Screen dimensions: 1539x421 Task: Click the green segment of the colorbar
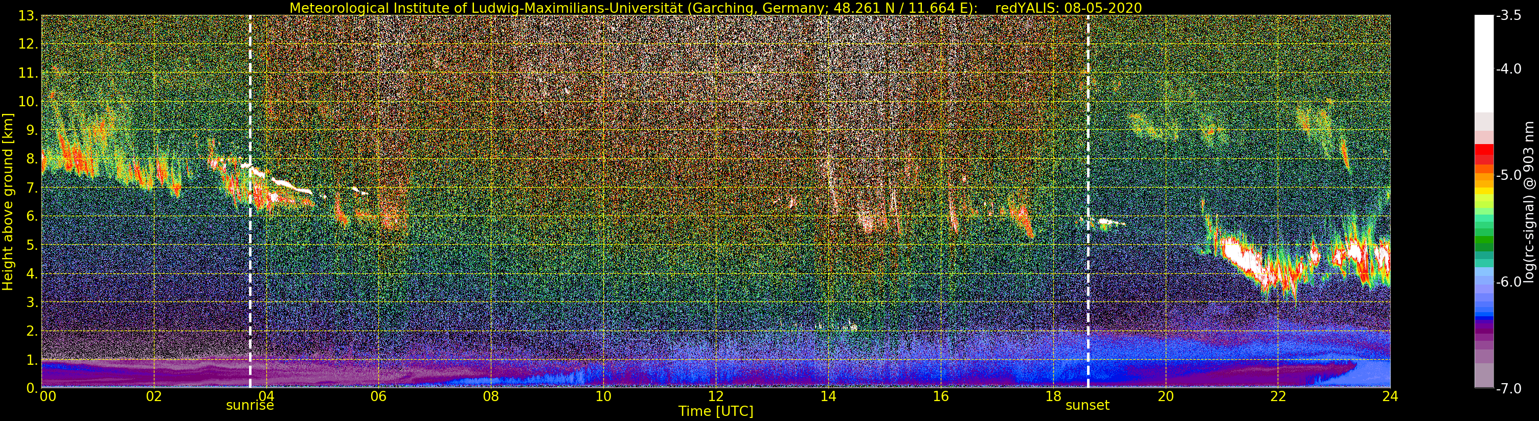pyautogui.click(x=1483, y=240)
